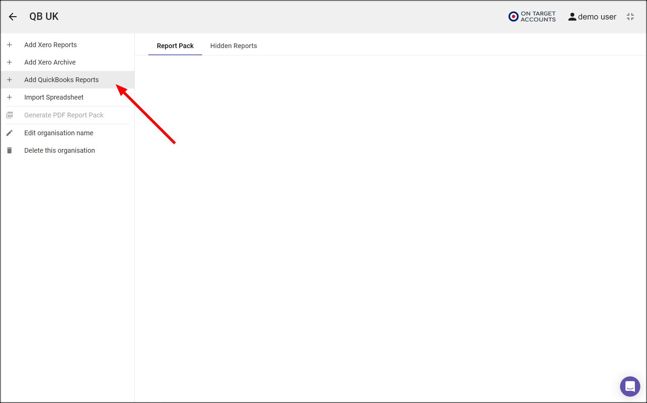Image resolution: width=647 pixels, height=403 pixels.
Task: Choose Import Spreadsheet option
Action: click(68, 97)
